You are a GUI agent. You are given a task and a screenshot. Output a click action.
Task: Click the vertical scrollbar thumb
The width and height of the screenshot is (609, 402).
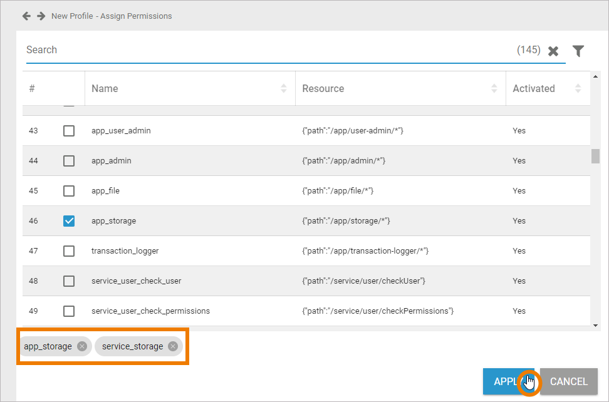pyautogui.click(x=595, y=155)
